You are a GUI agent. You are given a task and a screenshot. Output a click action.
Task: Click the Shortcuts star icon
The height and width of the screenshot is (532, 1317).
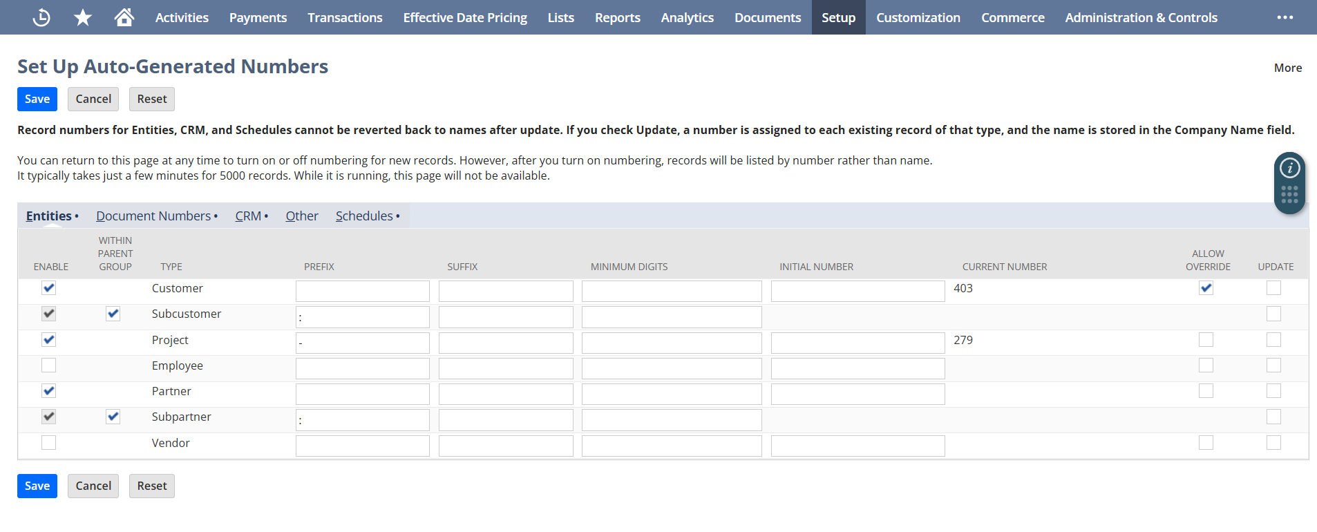click(x=83, y=17)
